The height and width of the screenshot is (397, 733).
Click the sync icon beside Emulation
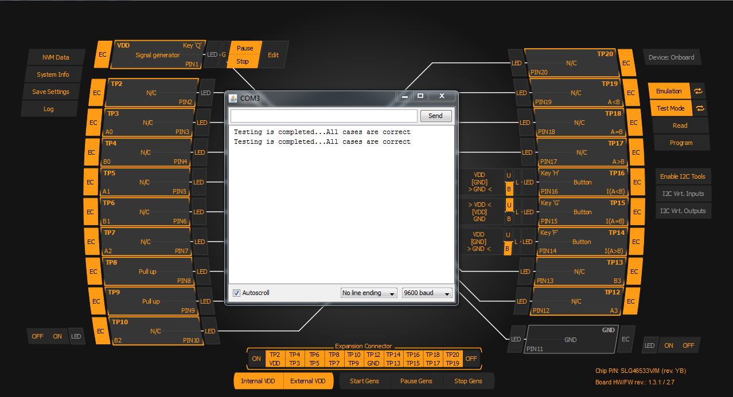699,91
